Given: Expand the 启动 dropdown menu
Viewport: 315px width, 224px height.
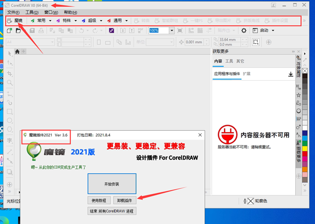Looking at the screenshot, I should click(x=273, y=30).
